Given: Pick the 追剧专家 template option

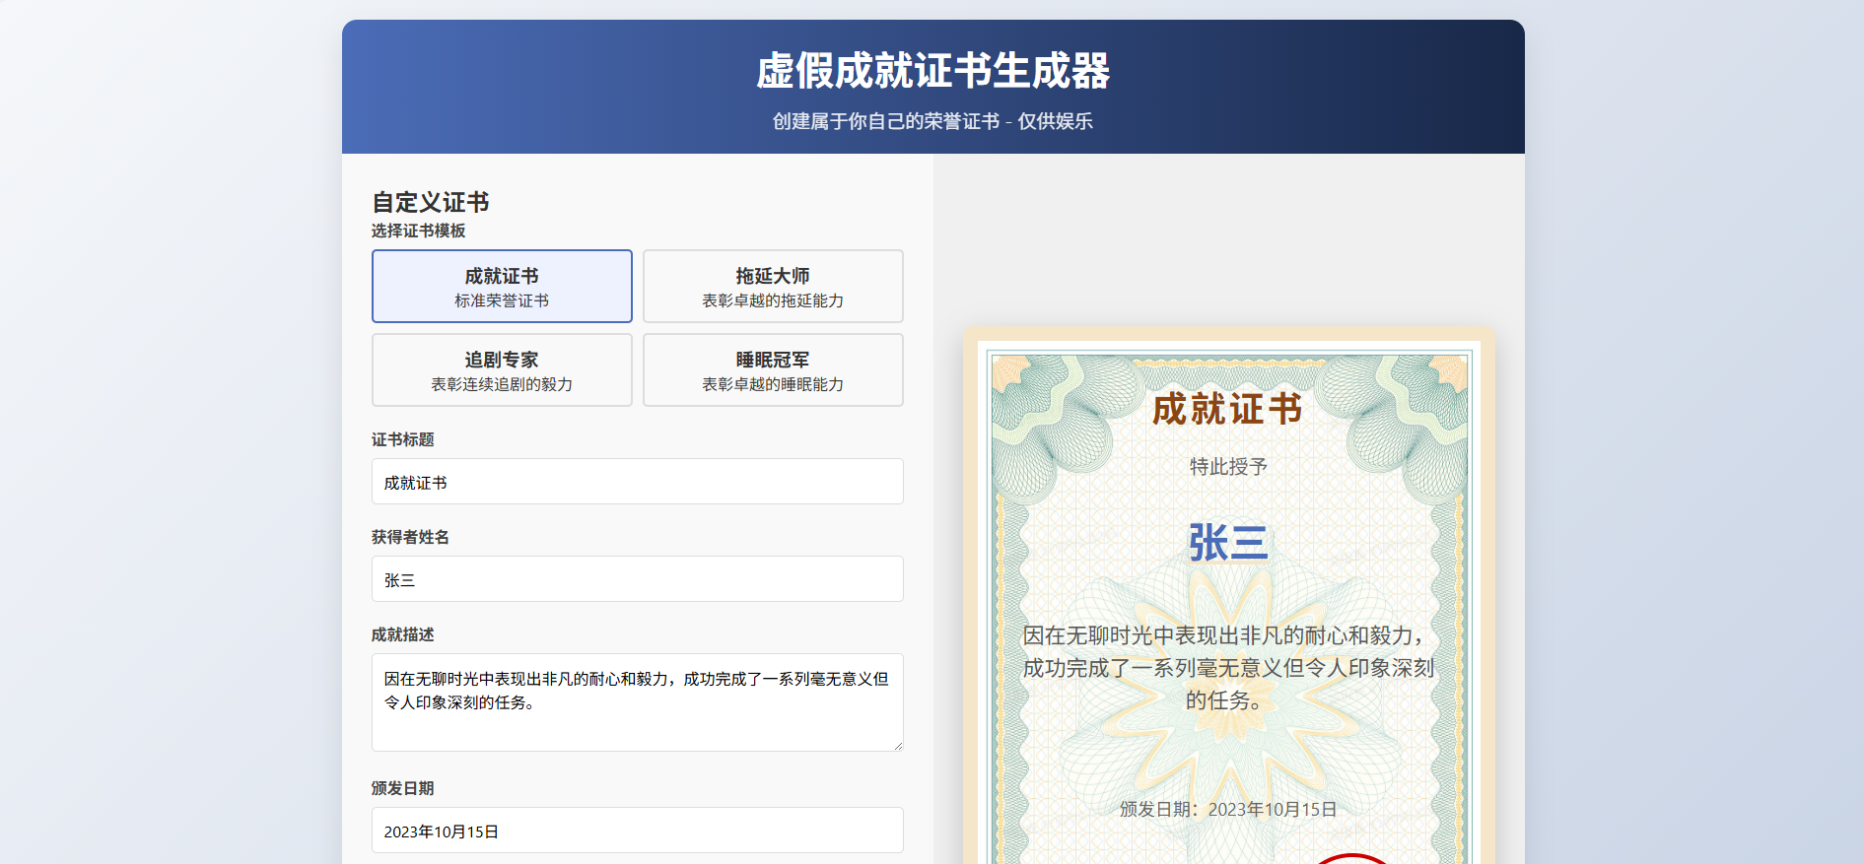Looking at the screenshot, I should [502, 369].
